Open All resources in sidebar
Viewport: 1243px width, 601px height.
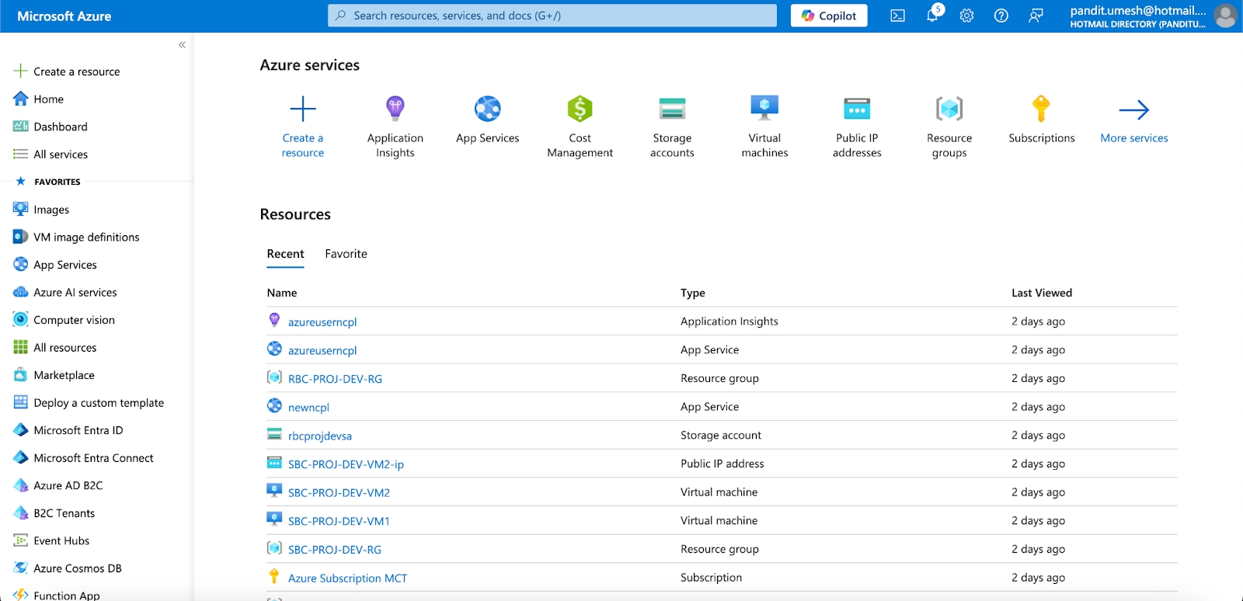64,347
